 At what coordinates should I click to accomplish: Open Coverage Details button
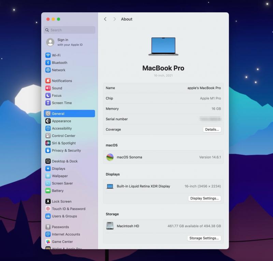coord(212,129)
